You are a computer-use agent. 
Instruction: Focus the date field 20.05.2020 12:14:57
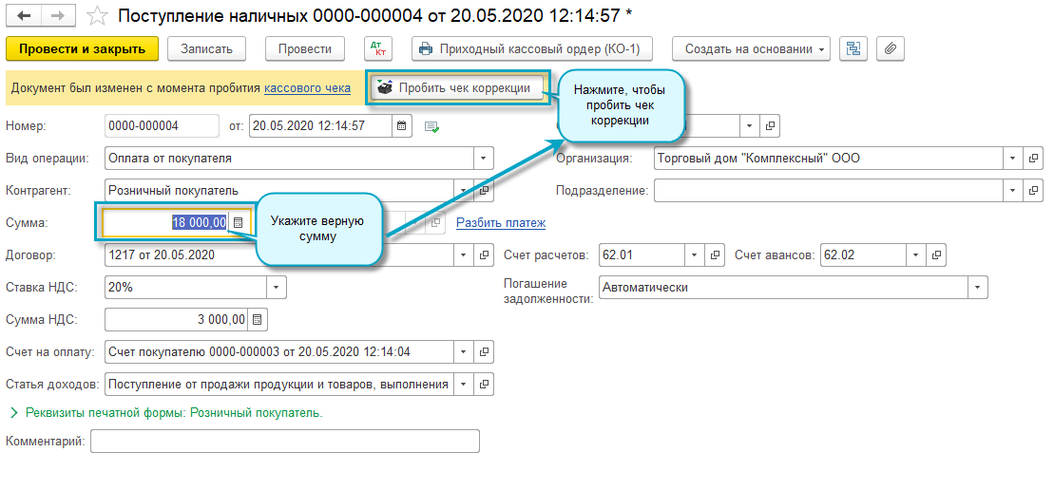click(x=320, y=125)
